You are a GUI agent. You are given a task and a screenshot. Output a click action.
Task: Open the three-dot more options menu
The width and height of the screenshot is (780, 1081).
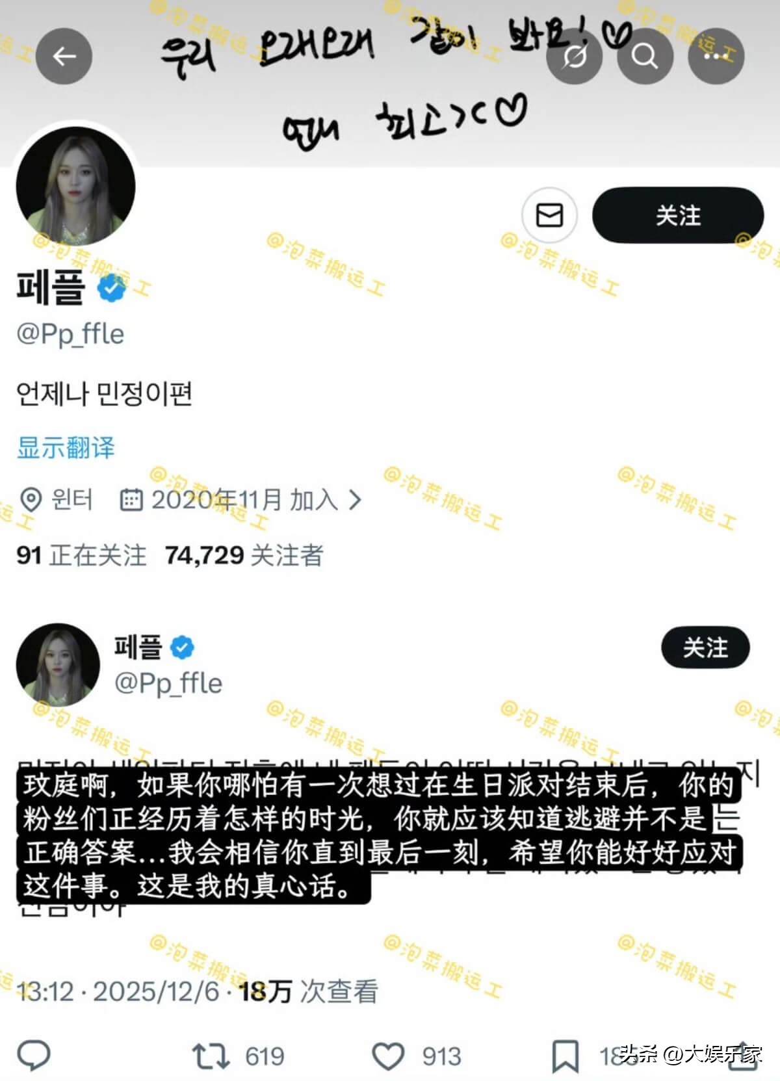(716, 57)
